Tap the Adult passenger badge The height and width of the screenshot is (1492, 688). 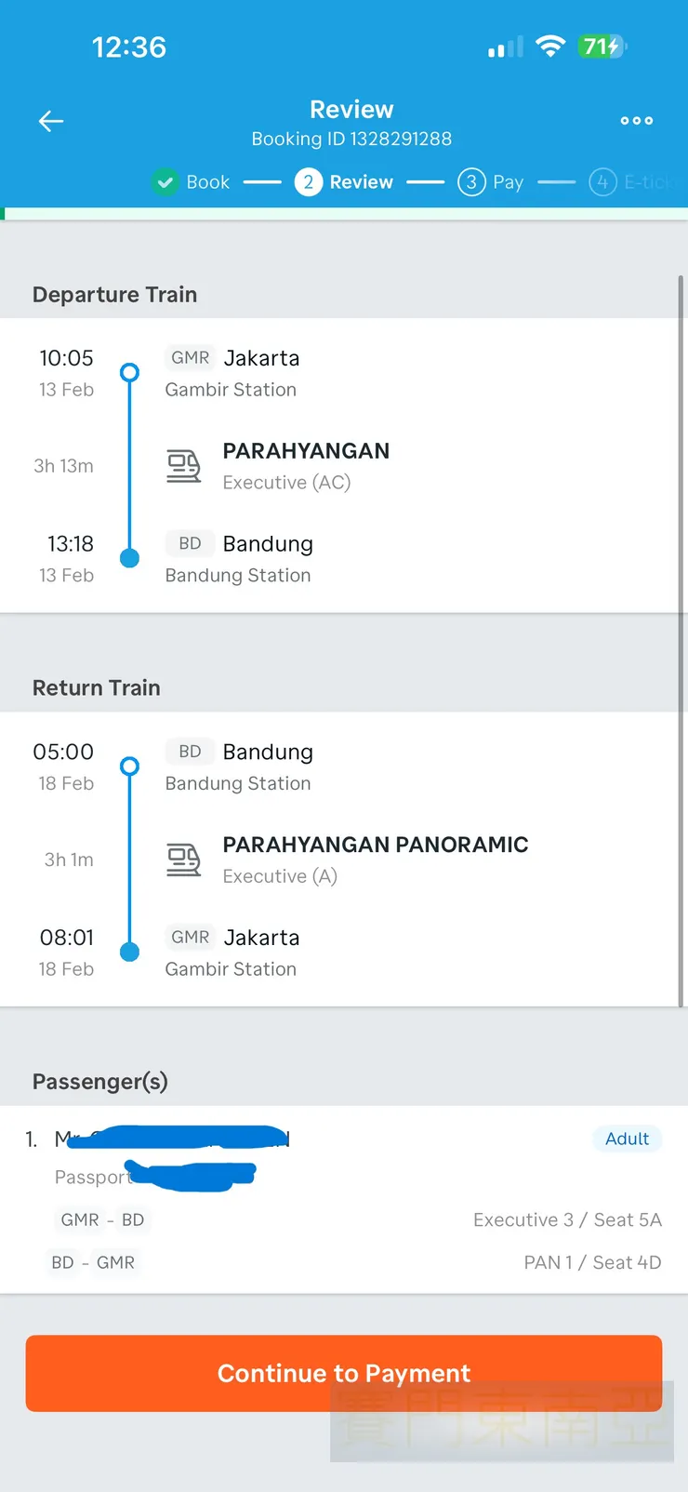pos(627,1139)
